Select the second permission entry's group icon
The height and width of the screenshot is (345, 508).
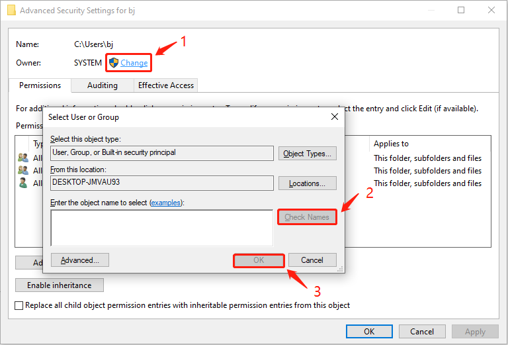pos(23,170)
